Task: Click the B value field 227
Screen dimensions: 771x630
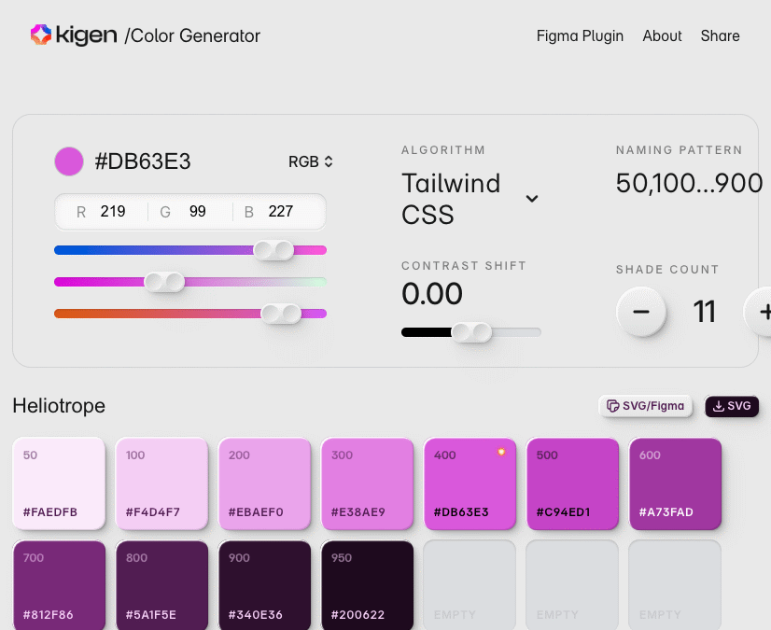Action: pos(280,212)
